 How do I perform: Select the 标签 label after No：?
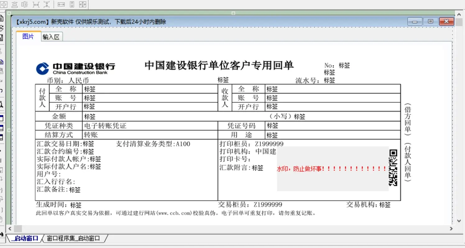[x=344, y=65]
